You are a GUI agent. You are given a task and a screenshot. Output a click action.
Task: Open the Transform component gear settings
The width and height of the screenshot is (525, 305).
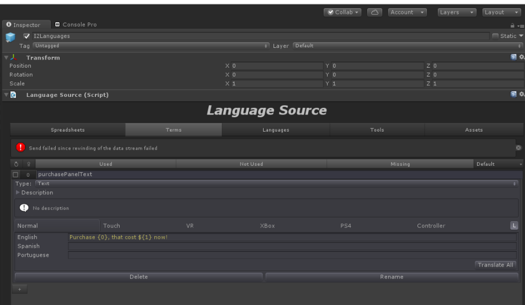(520, 57)
